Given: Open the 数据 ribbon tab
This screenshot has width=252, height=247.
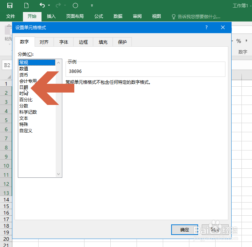Looking at the screenshot, I should pos(118,16).
